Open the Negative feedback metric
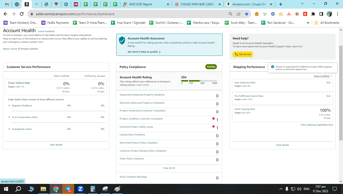 [x=22, y=106]
